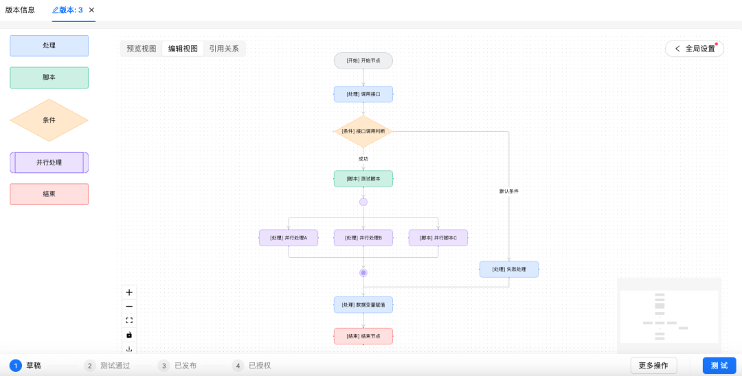
Task: Zoom out the canvas with the minus icon
Action: (129, 307)
